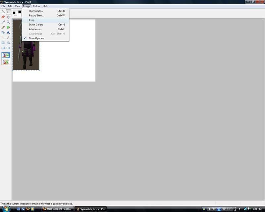
Task: Switch to User talk Firefox taskbar button
Action: [x=57, y=209]
